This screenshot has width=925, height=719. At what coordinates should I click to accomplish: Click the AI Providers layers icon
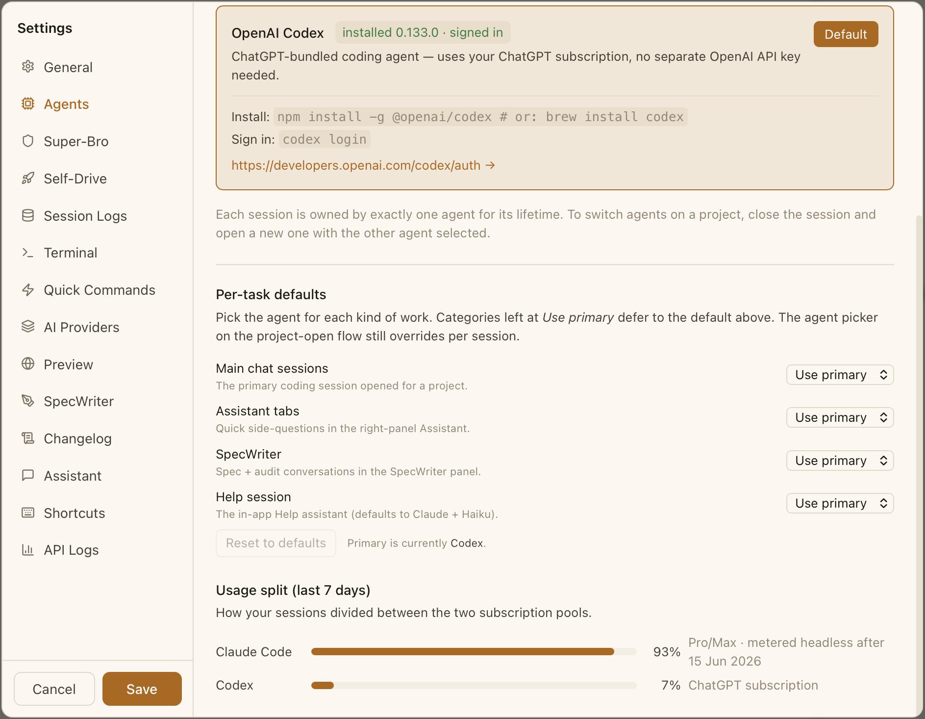pyautogui.click(x=28, y=327)
